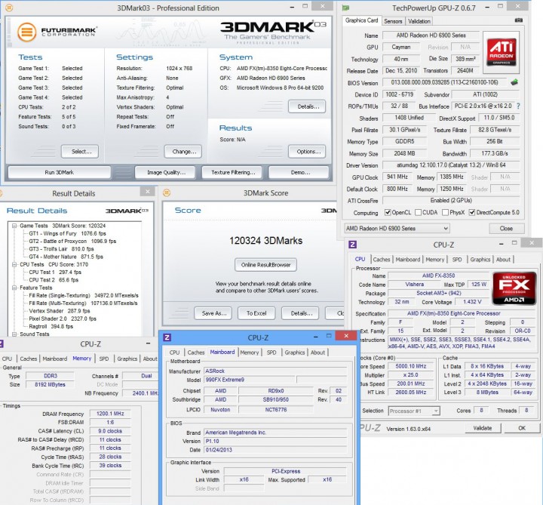Image resolution: width=543 pixels, height=505 pixels.
Task: Click the Demo... button
Action: coord(299,172)
